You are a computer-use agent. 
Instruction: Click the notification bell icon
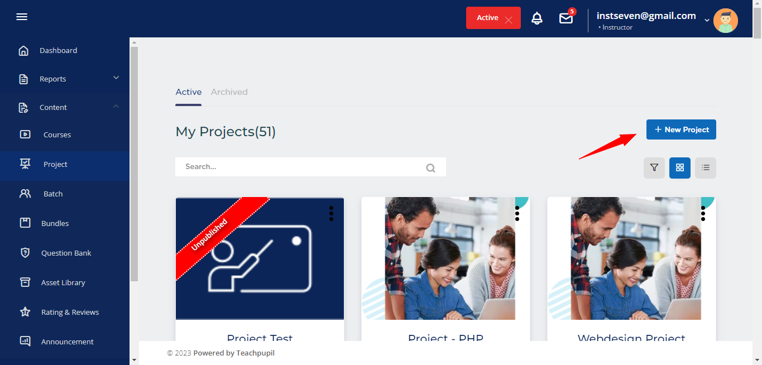tap(536, 18)
